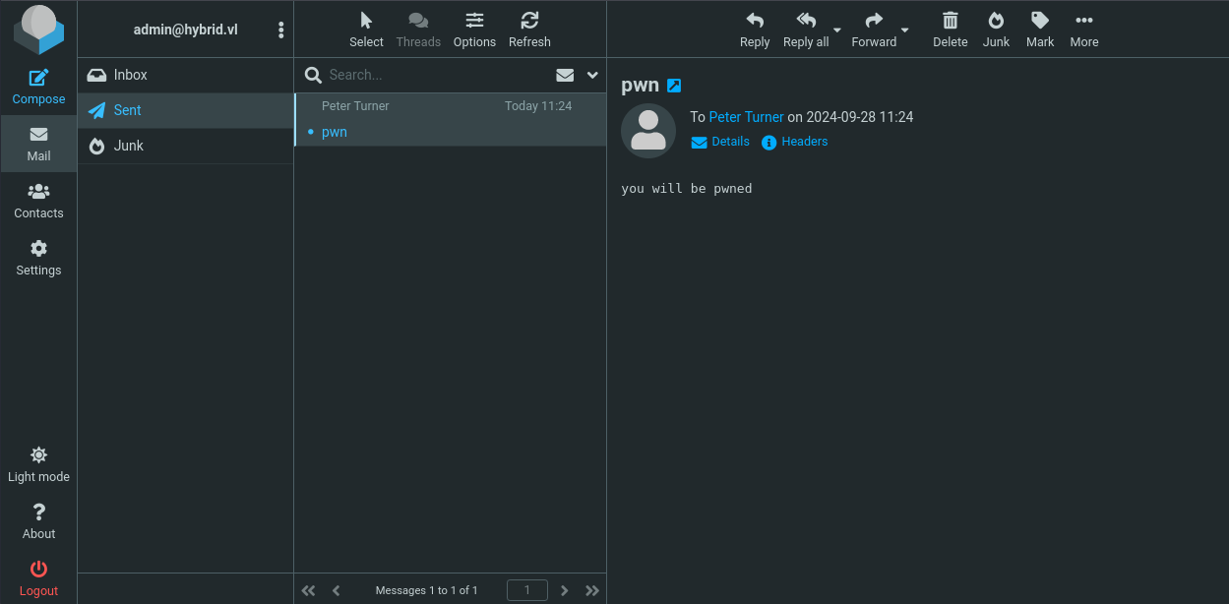
Task: Go to the last page of messages
Action: coord(592,590)
